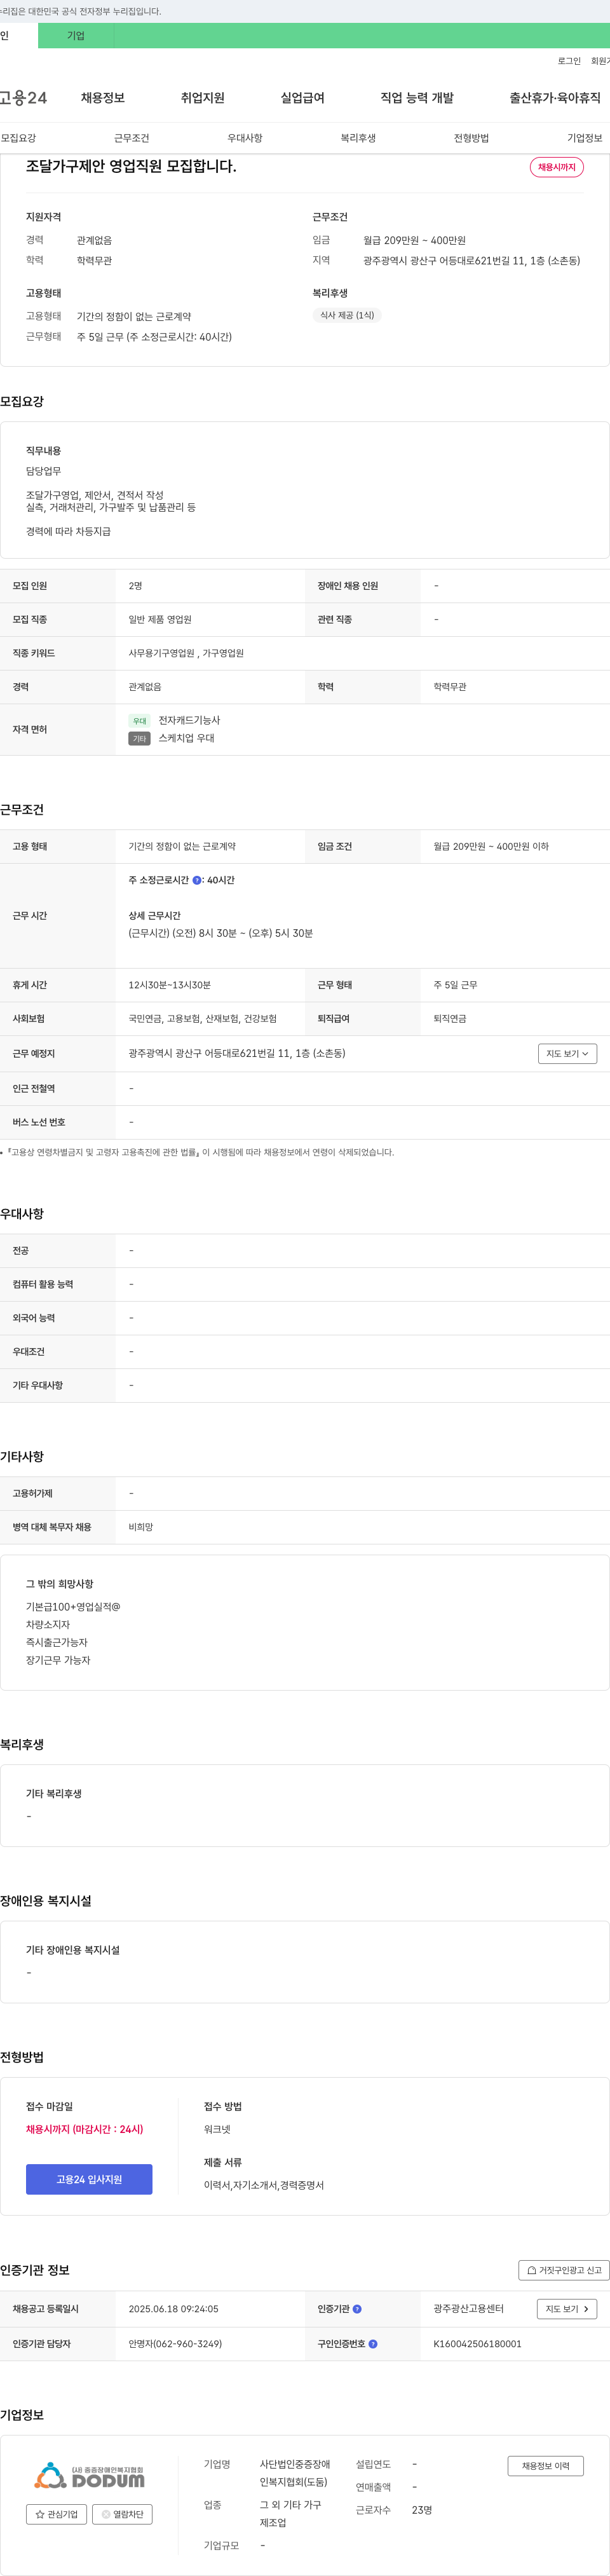Click the certification number K160042506180001
610x2576 pixels.
pyautogui.click(x=477, y=2344)
